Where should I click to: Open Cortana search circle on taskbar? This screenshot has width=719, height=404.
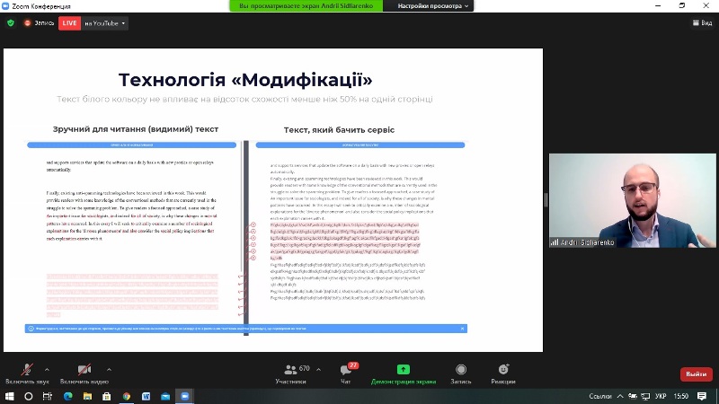(x=29, y=396)
